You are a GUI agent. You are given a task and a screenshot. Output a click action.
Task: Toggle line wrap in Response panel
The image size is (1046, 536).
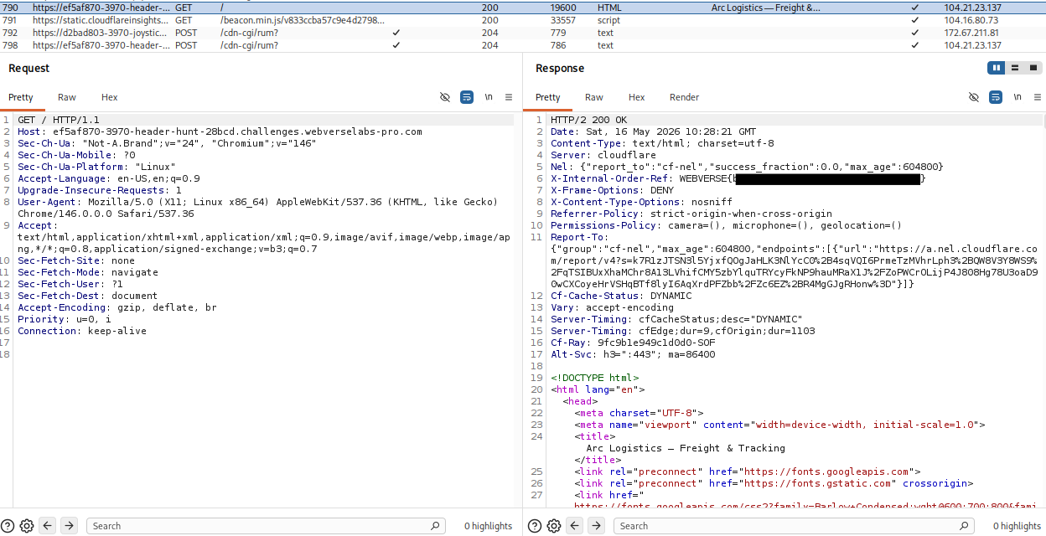coord(996,97)
